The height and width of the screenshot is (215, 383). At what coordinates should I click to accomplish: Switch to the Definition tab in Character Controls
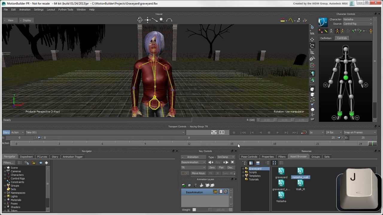click(x=326, y=38)
